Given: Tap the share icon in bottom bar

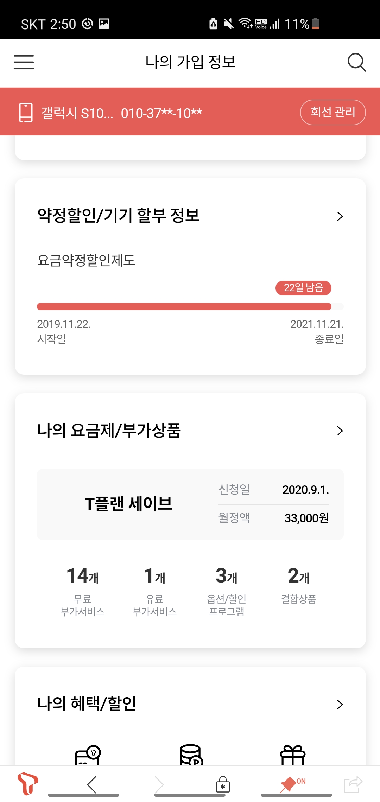Looking at the screenshot, I should pos(353,784).
